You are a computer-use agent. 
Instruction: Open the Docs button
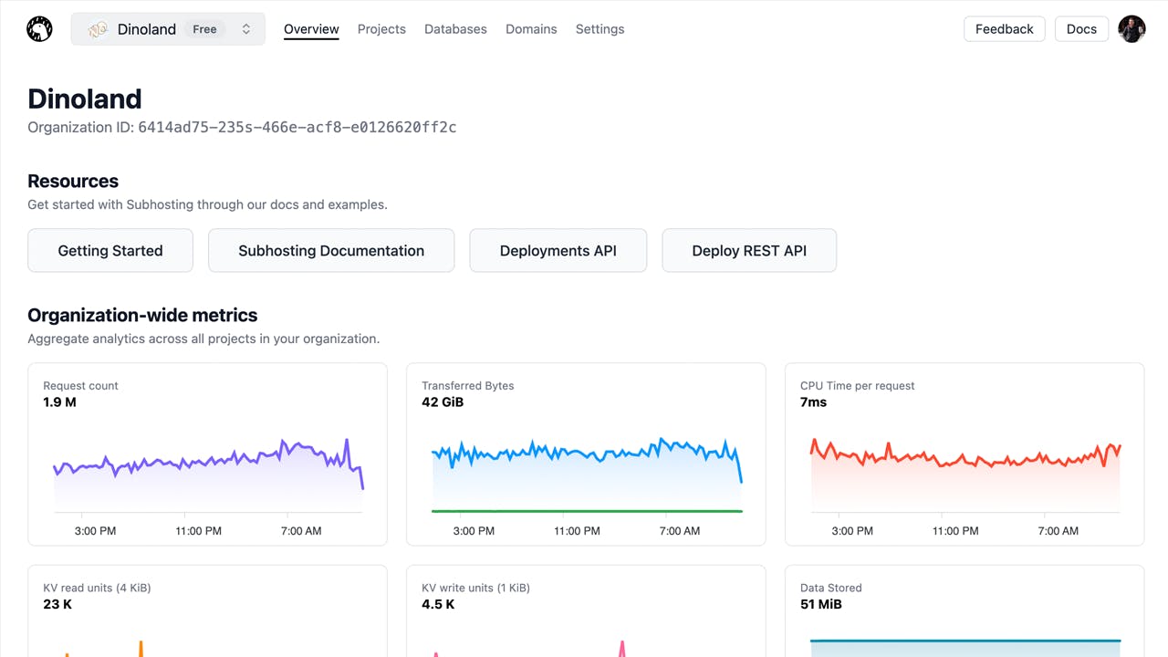(1081, 29)
